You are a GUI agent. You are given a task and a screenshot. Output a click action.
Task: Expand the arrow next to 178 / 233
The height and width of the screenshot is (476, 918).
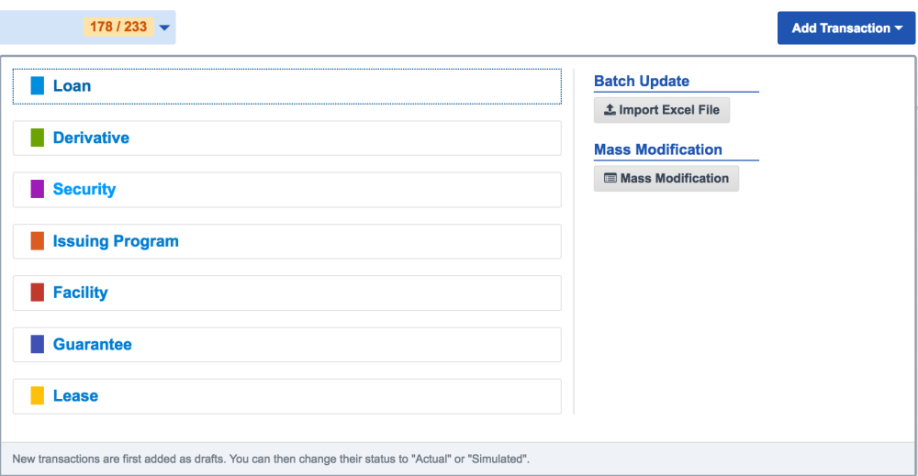coord(164,28)
